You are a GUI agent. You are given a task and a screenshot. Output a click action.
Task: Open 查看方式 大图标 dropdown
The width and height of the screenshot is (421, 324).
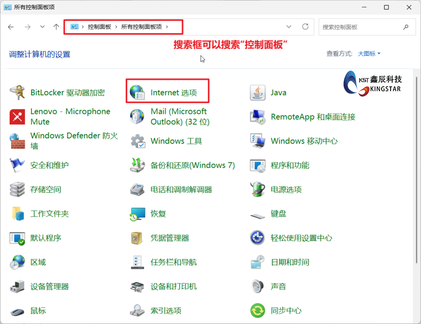pos(369,53)
